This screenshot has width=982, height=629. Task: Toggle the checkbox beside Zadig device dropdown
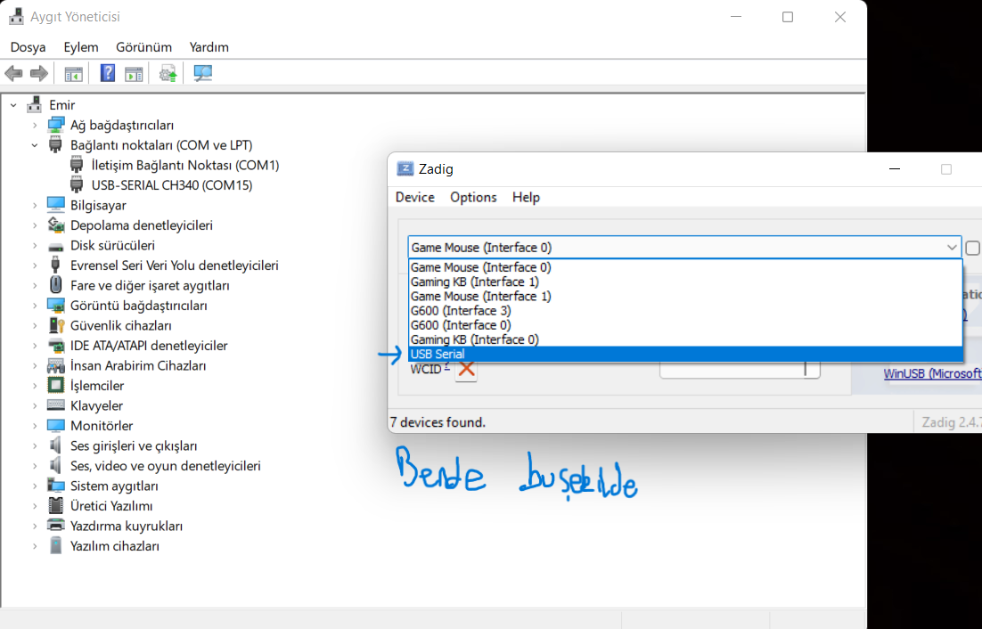click(x=973, y=249)
